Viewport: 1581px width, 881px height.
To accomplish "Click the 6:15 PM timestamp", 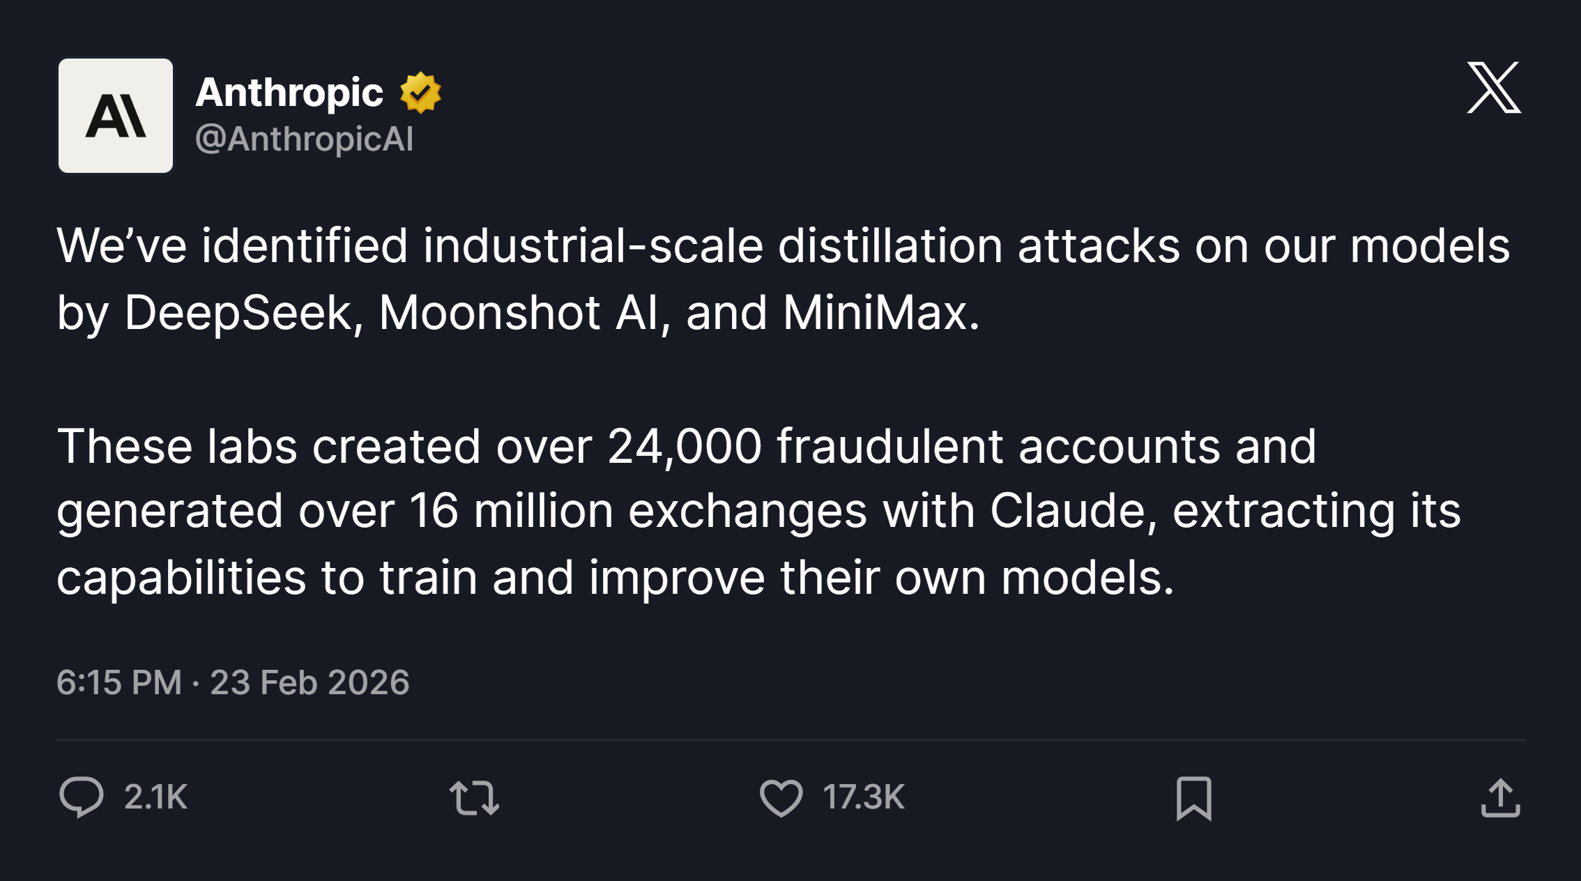I will 119,682.
